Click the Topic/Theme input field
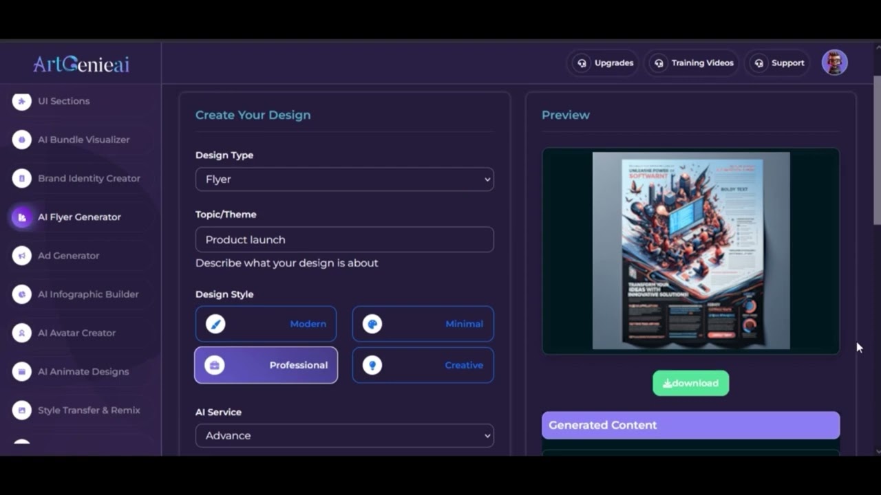881x495 pixels. pos(344,239)
